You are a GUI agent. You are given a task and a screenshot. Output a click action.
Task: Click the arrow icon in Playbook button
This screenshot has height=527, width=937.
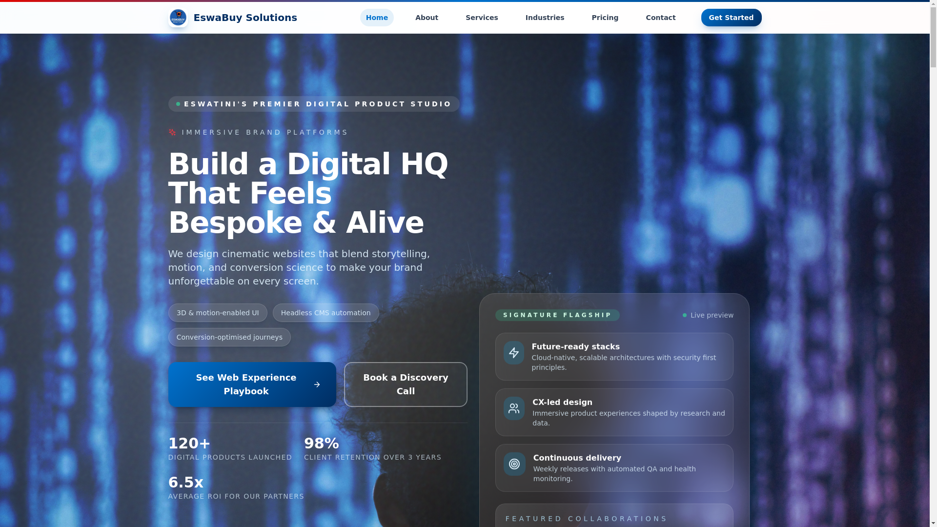click(317, 385)
